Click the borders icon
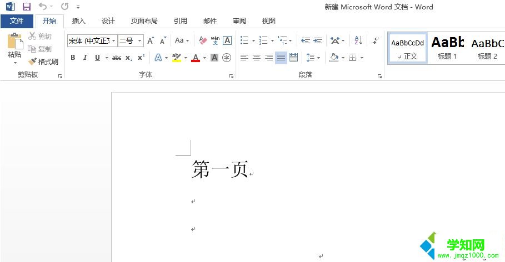The height and width of the screenshot is (262, 505). point(353,58)
